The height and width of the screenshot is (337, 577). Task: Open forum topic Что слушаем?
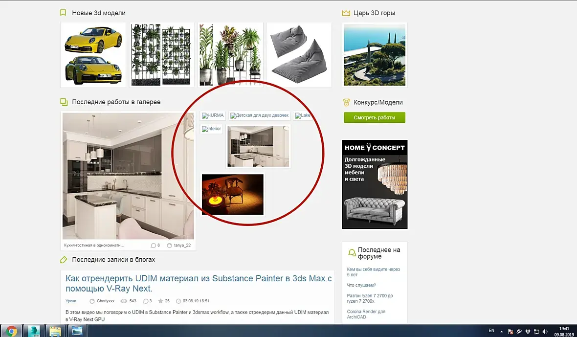(361, 285)
